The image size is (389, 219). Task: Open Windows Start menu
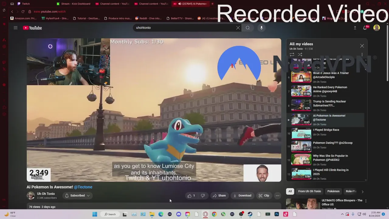(x=95, y=214)
